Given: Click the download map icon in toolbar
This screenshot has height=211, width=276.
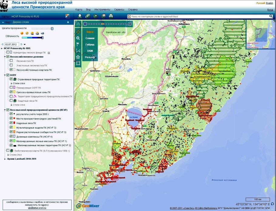Looking at the screenshot, I should click(80, 16).
